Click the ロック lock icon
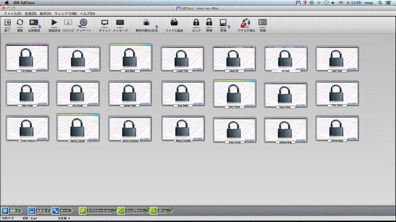 196,24
